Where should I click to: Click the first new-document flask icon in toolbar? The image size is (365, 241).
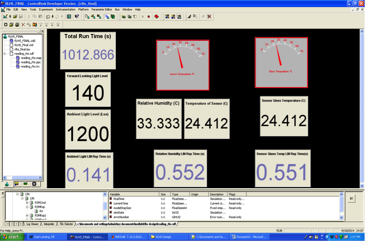coord(87,17)
